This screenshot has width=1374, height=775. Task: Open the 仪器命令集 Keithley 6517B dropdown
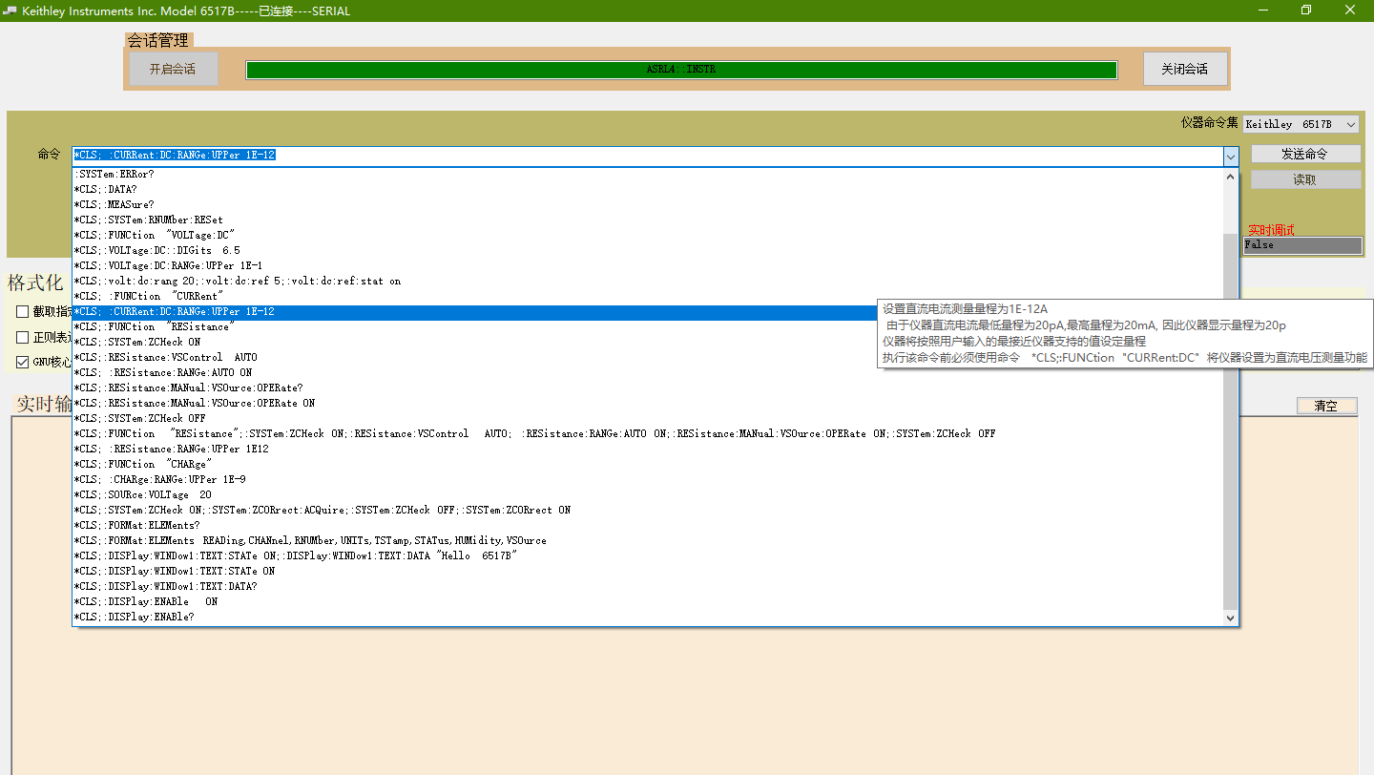(x=1301, y=124)
